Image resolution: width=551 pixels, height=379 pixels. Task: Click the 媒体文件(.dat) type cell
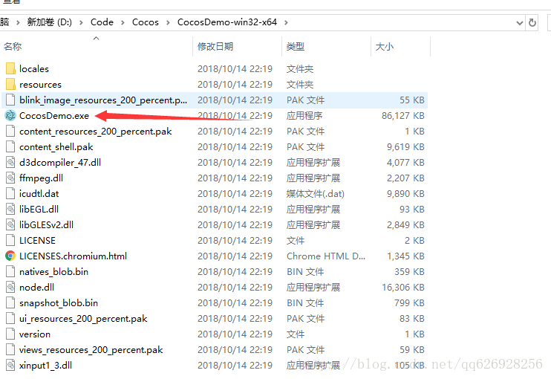coord(315,194)
